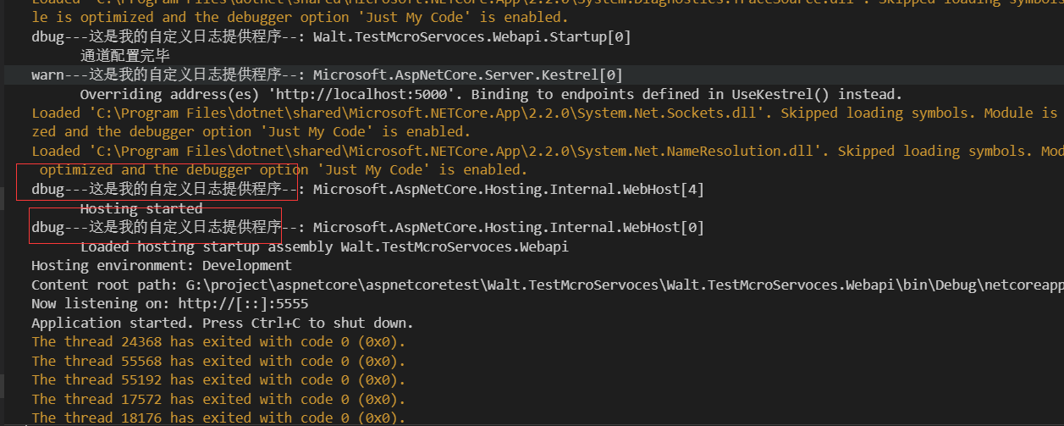Click the warn level label for Kestrel
This screenshot has height=426, width=1064.
pos(47,75)
